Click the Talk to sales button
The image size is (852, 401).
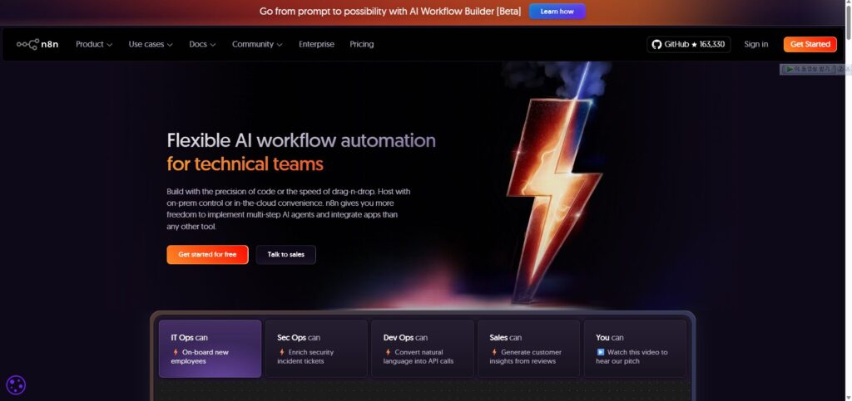285,254
